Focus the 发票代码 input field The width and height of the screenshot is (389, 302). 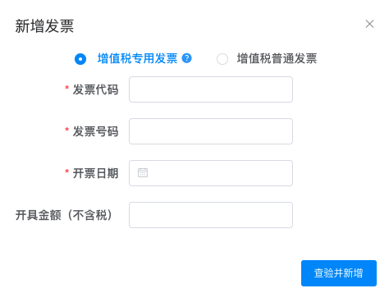211,89
